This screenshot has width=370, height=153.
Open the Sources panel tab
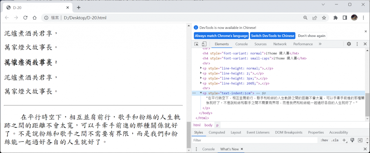coord(260,44)
